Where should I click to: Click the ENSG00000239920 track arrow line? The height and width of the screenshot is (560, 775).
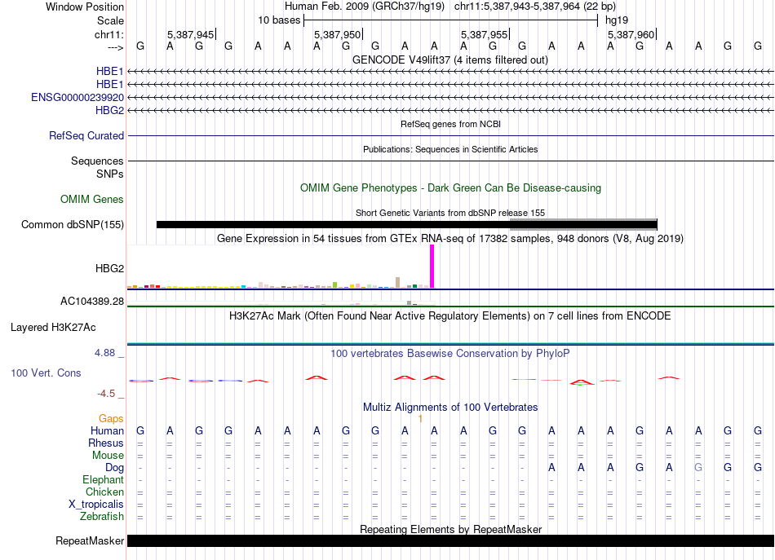450,97
